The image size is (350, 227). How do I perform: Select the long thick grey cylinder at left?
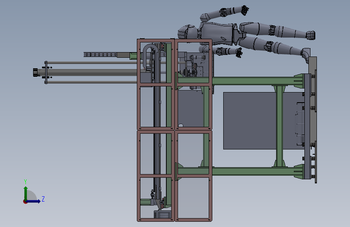88,72
